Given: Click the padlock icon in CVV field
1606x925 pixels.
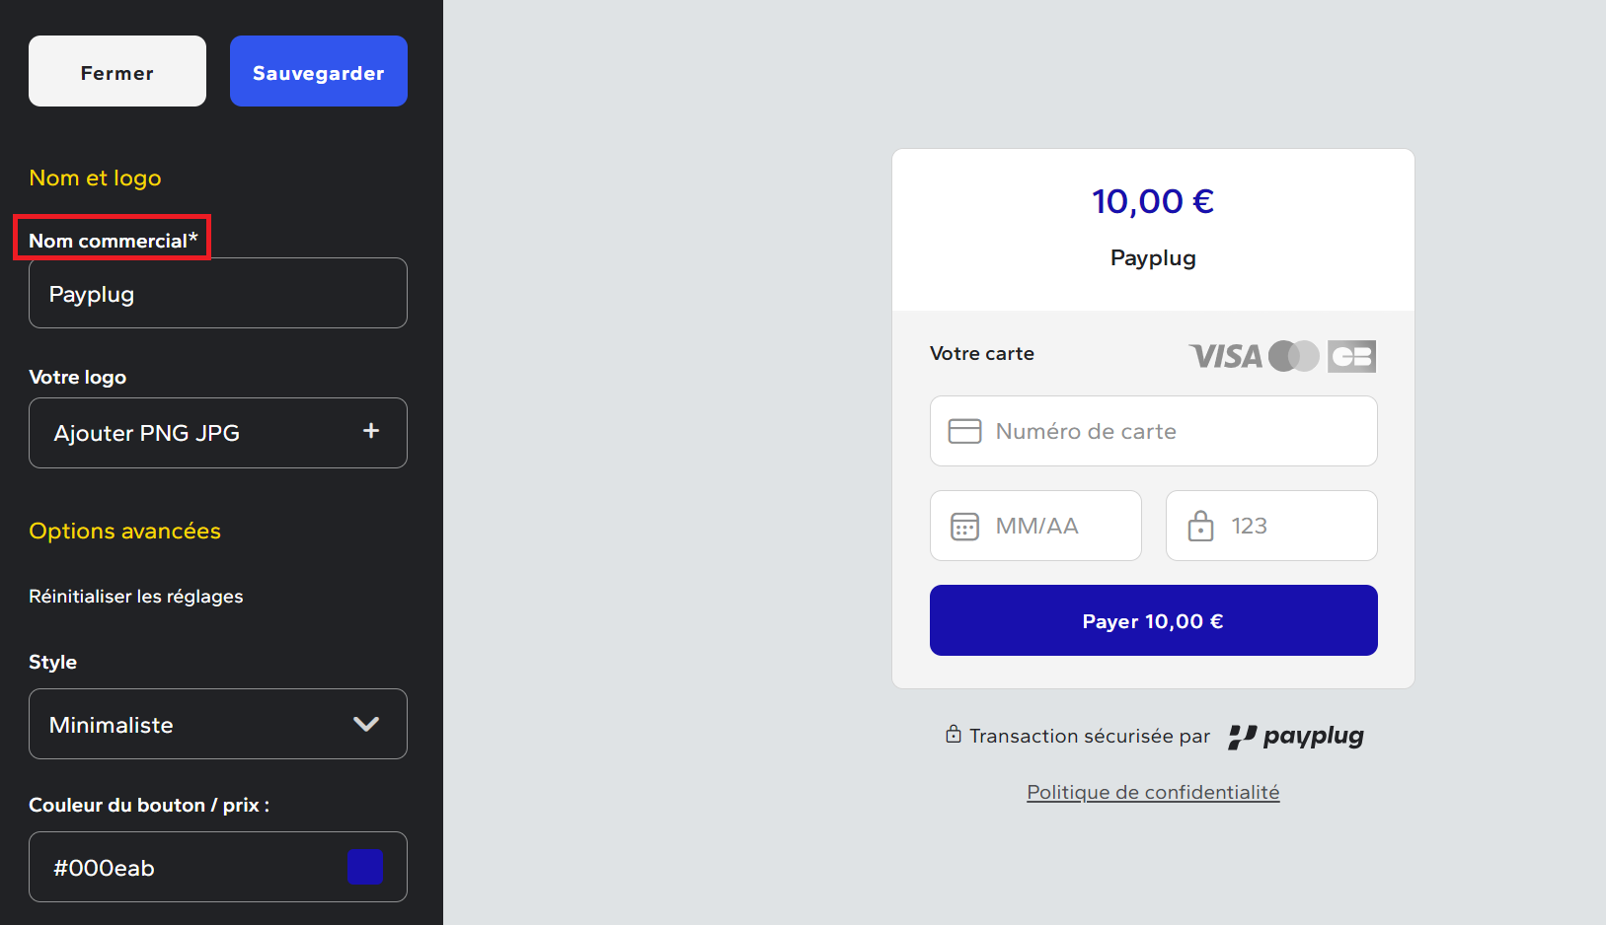Looking at the screenshot, I should pos(1200,526).
